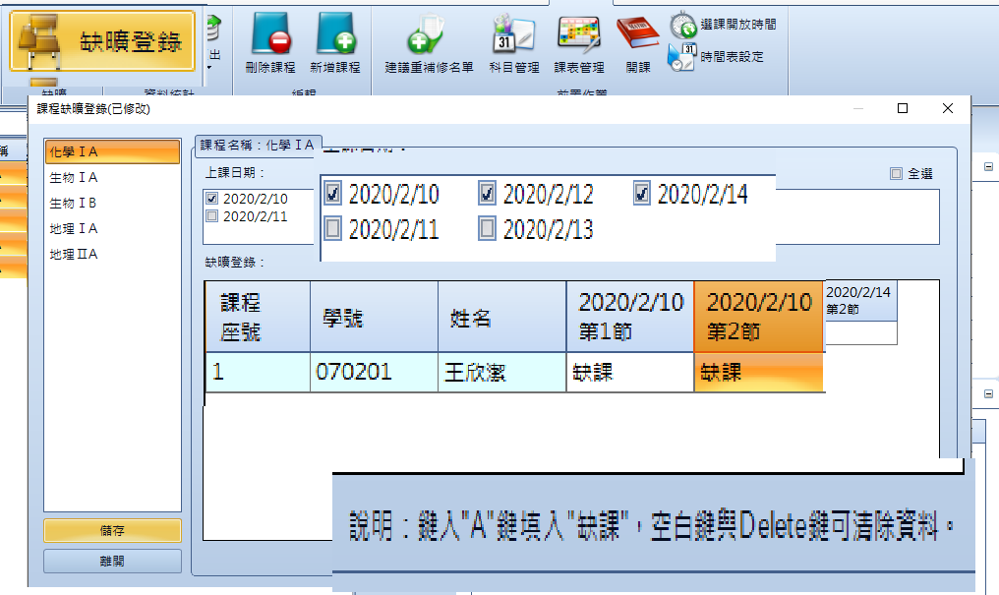
Task: Select the 課程名稱：化學 I A tab
Action: pyautogui.click(x=258, y=146)
